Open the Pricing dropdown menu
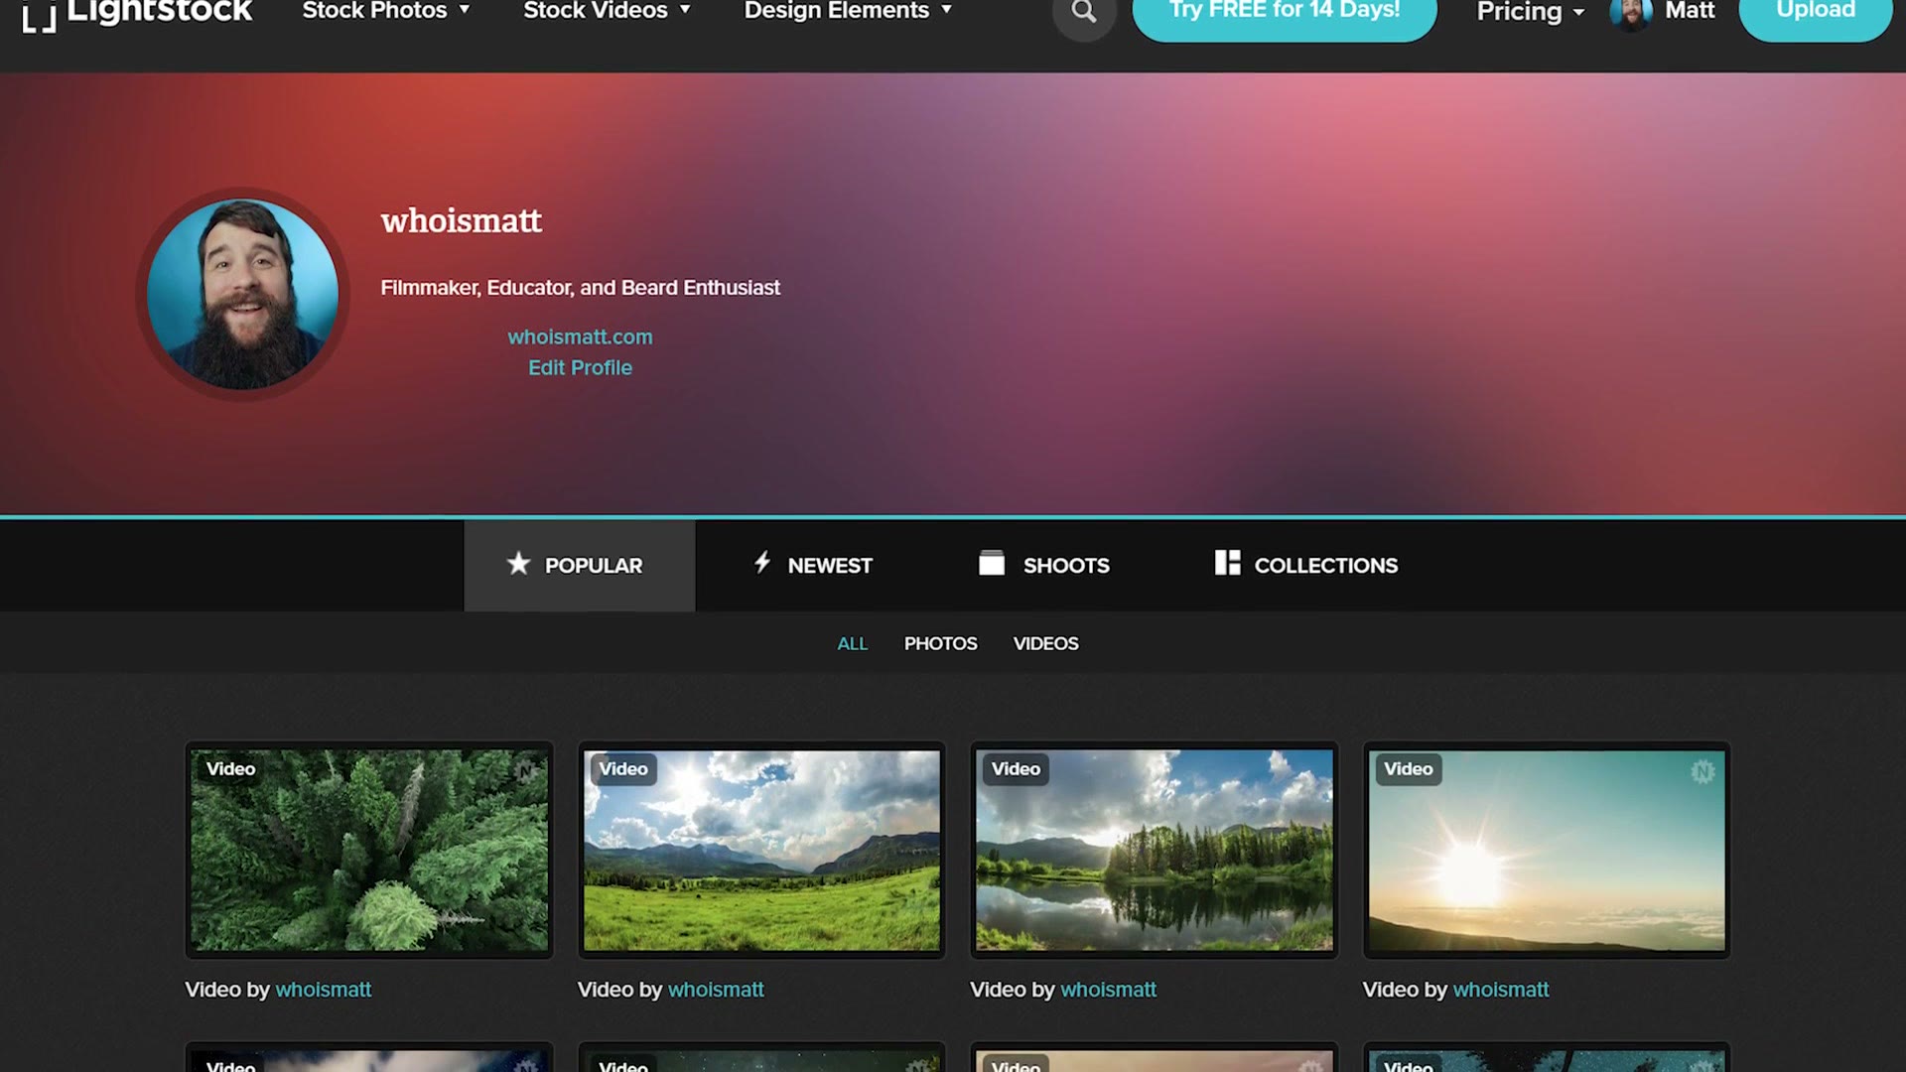The width and height of the screenshot is (1906, 1072). (x=1530, y=12)
